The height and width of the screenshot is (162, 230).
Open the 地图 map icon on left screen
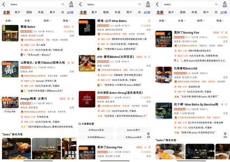click(x=71, y=5)
